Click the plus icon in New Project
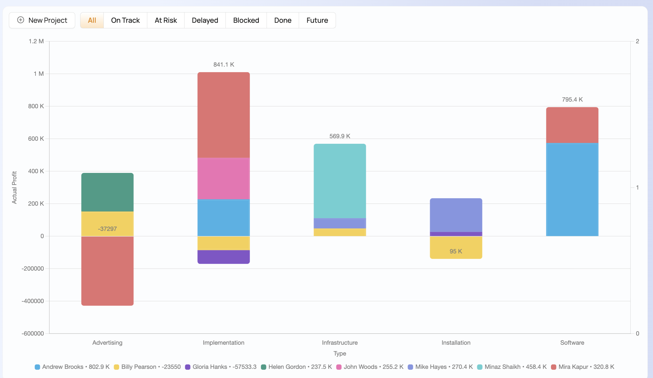This screenshot has width=653, height=378. tap(21, 20)
